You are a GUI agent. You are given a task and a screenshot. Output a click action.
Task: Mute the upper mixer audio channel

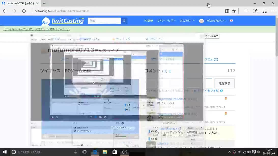tap(152, 131)
